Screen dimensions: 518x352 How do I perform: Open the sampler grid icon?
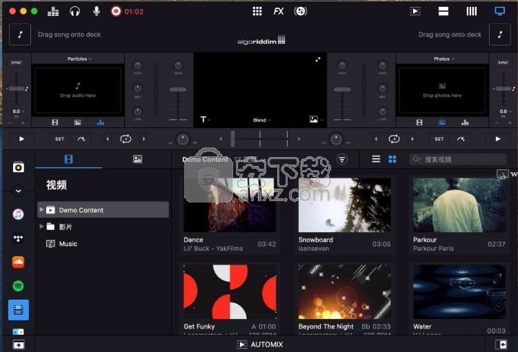pos(257,11)
